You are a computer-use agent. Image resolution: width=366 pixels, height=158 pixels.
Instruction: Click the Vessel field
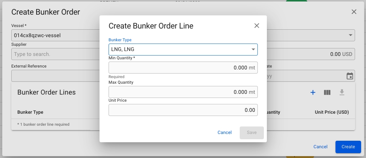coord(53,36)
